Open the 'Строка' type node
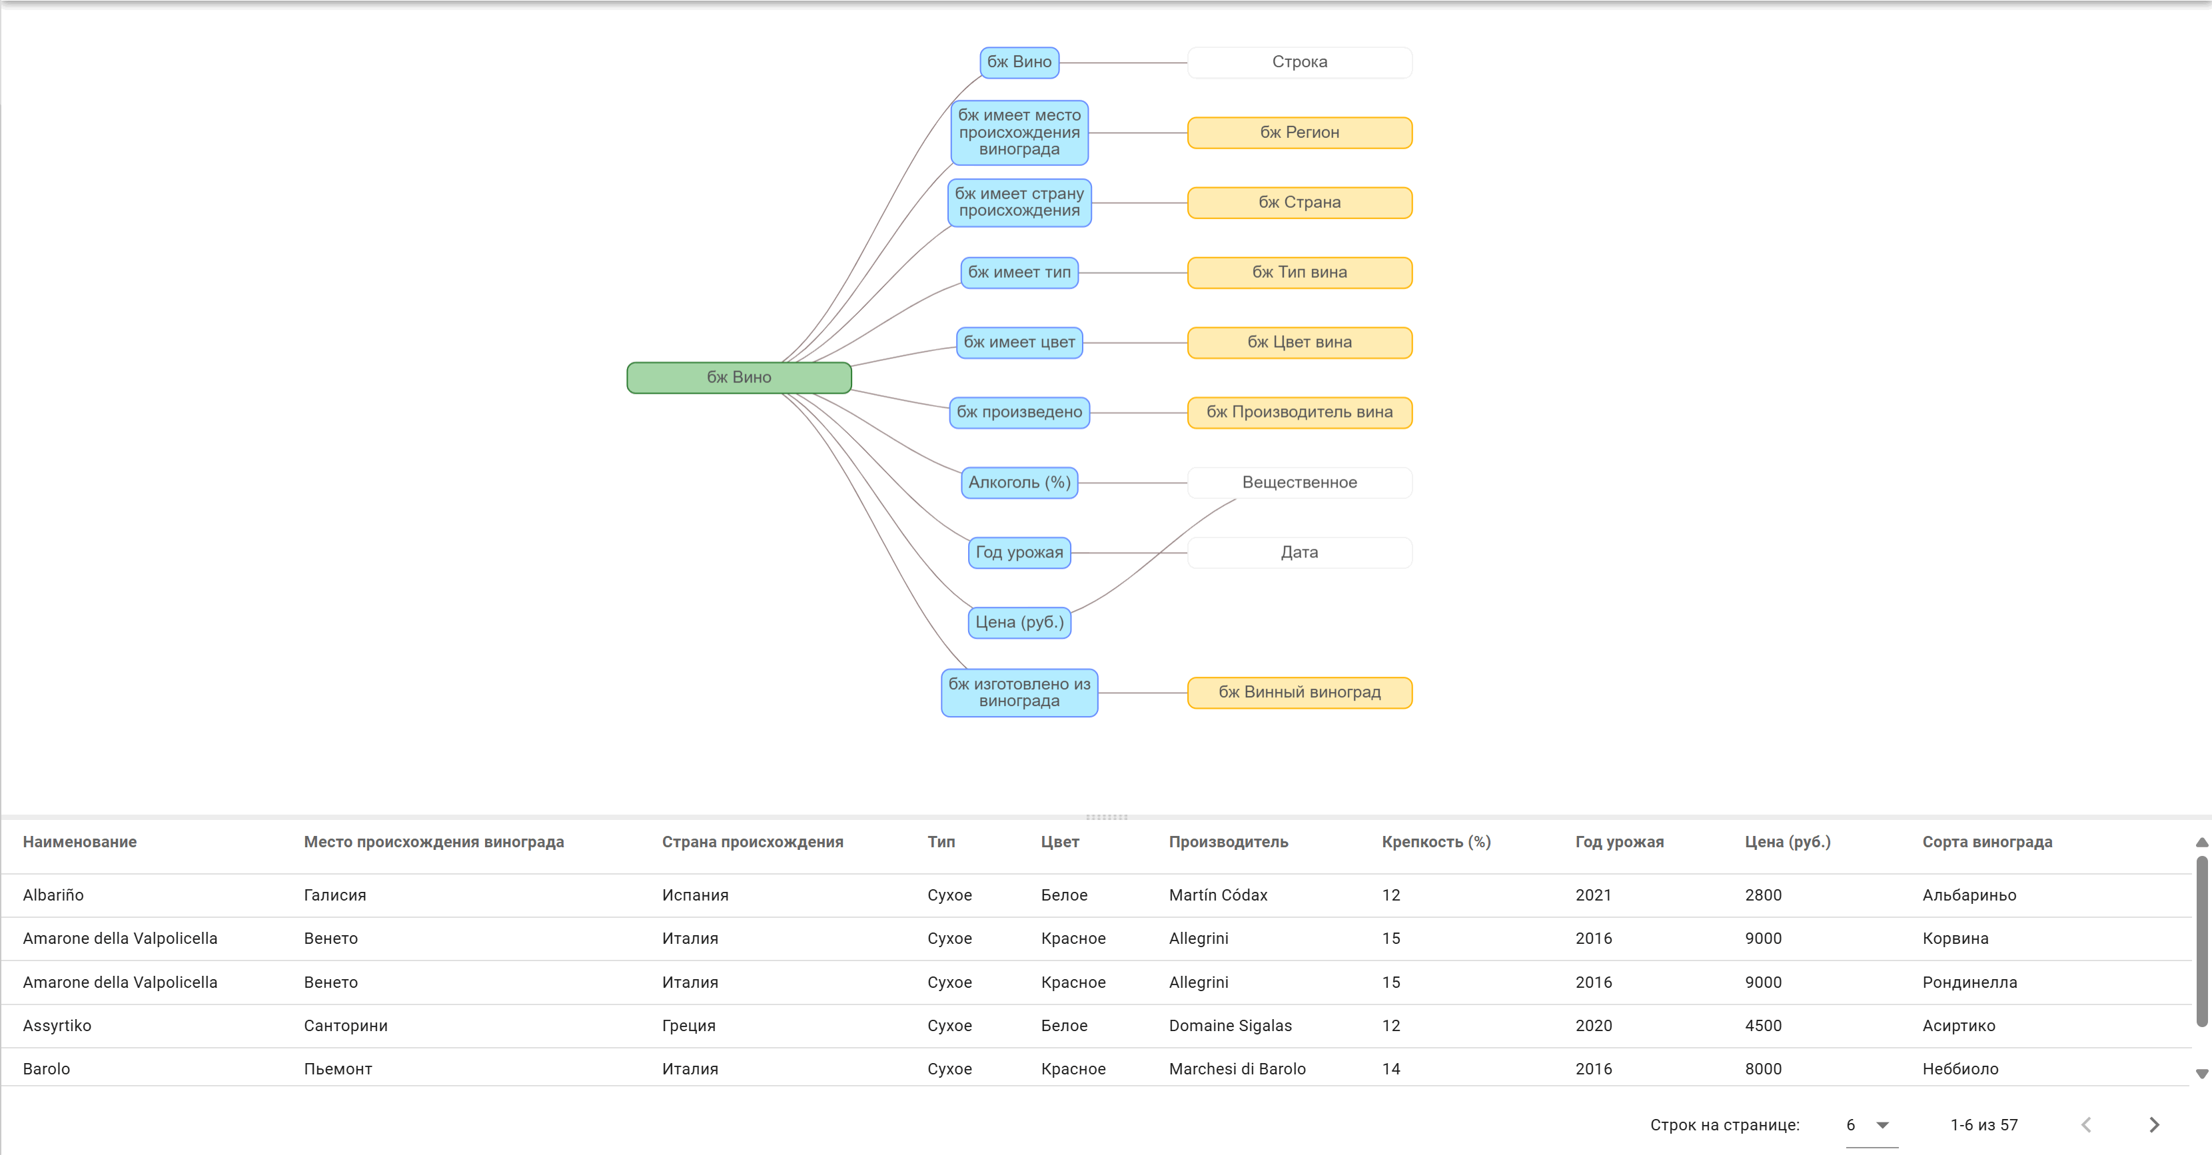Screen dimensions: 2212x1155 (x=1299, y=62)
